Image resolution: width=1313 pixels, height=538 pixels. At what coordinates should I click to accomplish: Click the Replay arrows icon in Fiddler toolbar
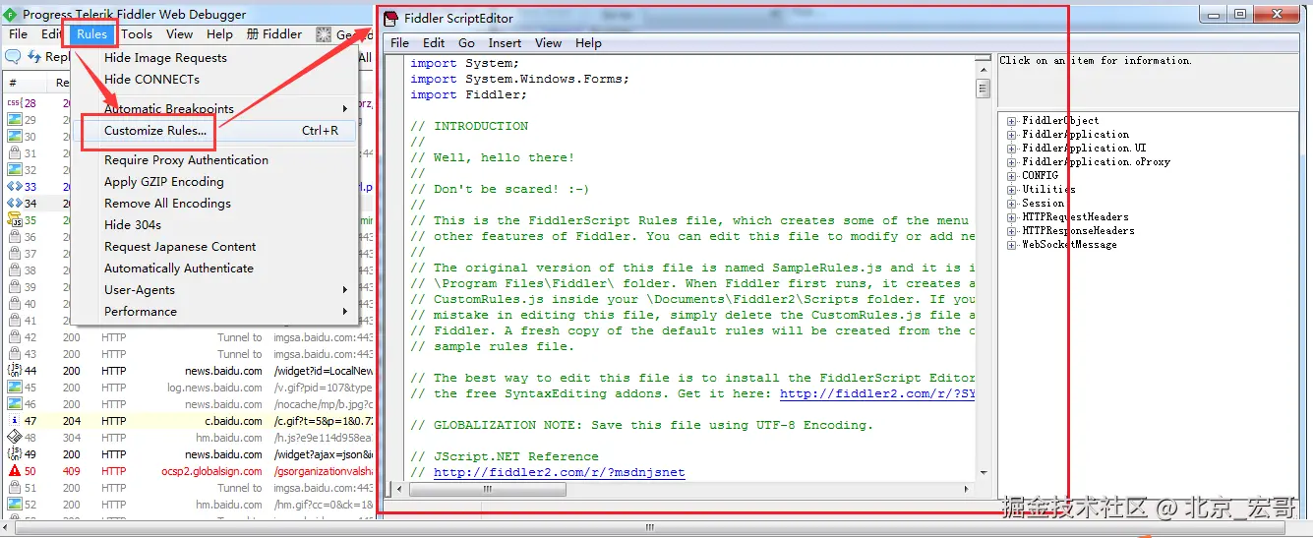click(x=34, y=57)
